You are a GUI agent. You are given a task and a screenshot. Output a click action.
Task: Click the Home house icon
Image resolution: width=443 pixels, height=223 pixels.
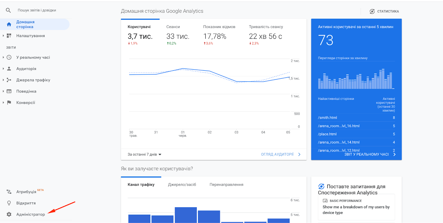(x=9, y=24)
